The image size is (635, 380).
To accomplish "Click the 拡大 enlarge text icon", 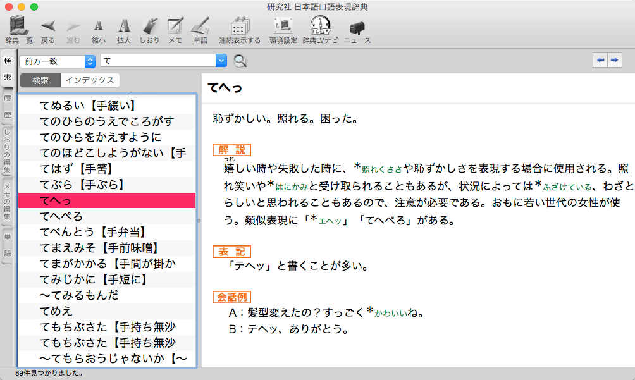I will point(124,26).
